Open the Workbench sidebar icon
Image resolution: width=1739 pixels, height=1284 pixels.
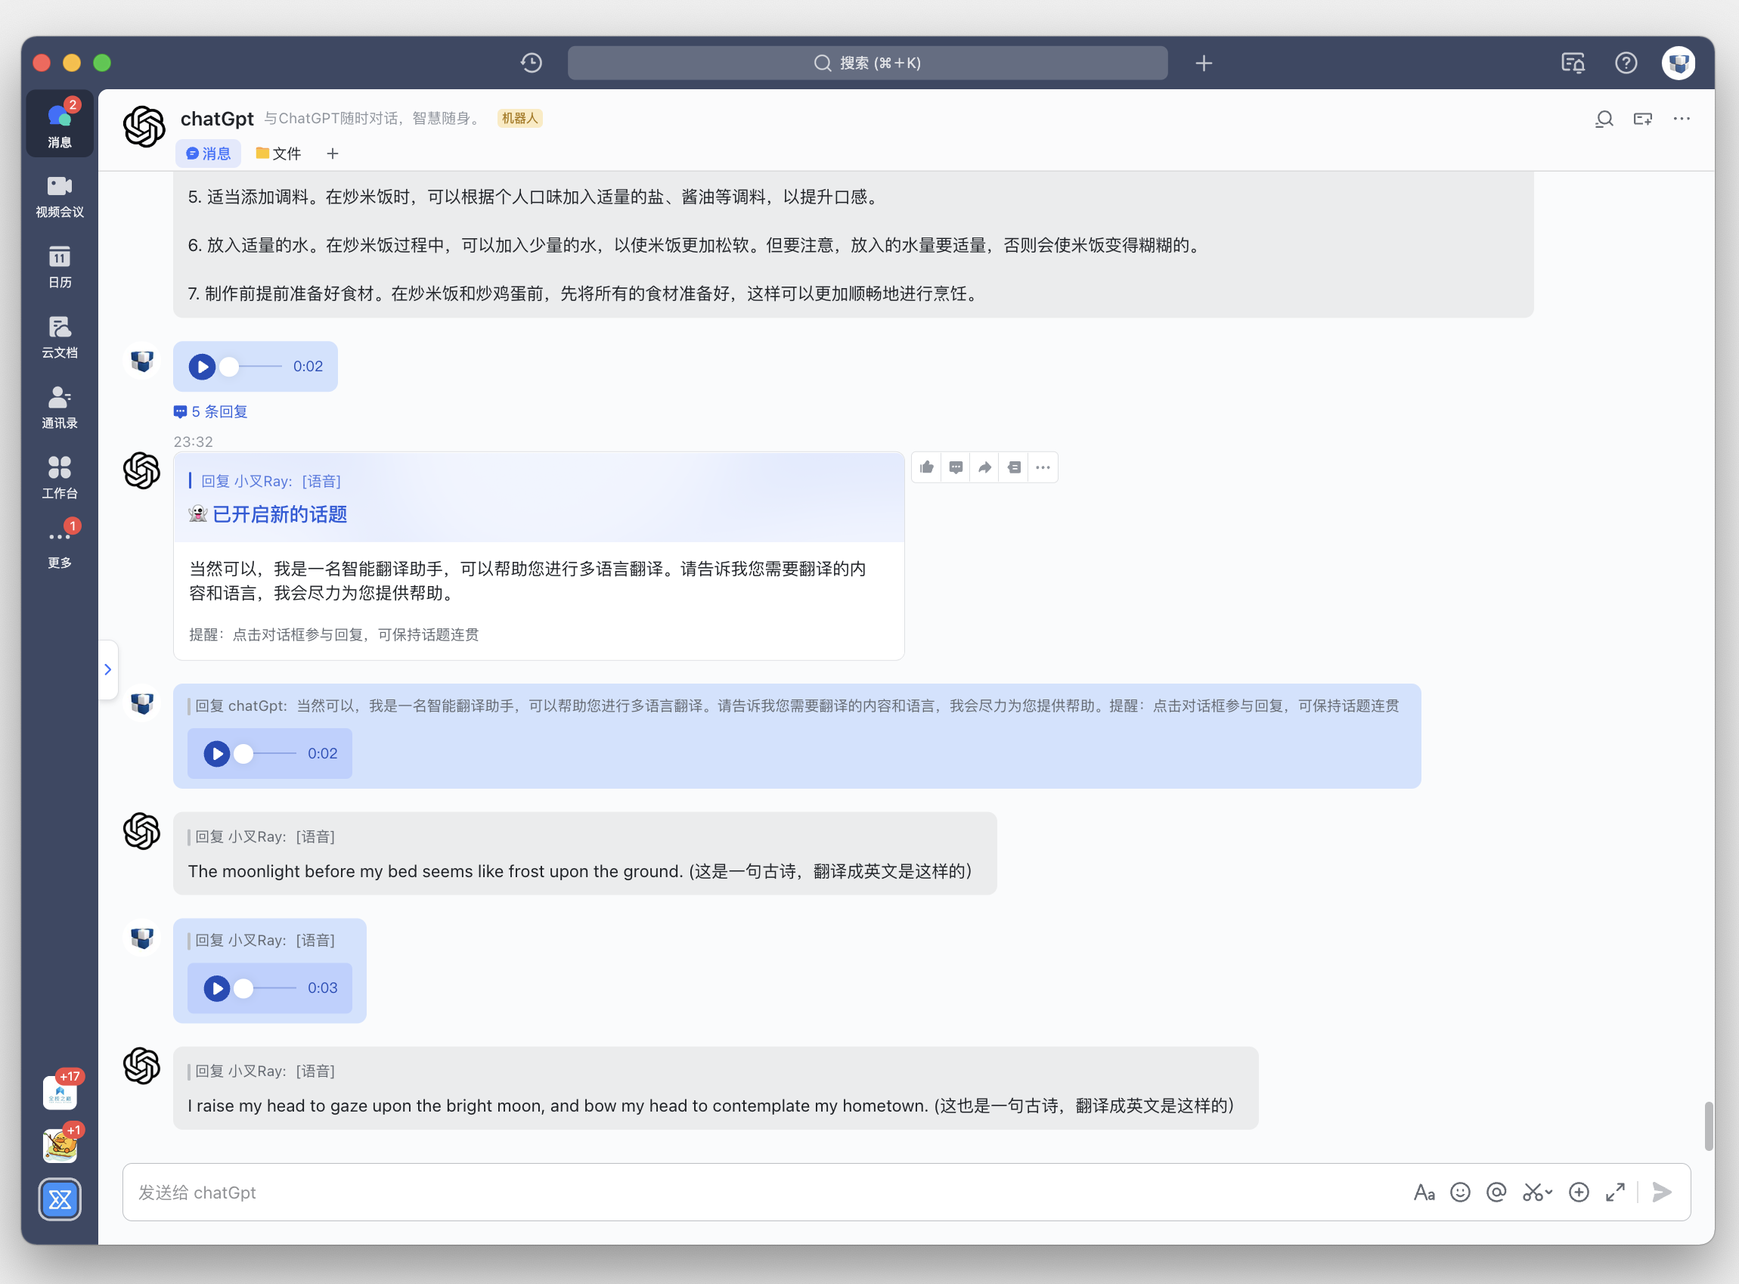(59, 477)
